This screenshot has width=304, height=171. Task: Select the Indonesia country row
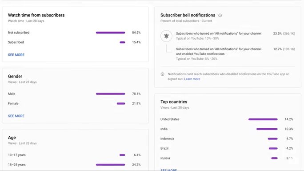[x=227, y=139]
